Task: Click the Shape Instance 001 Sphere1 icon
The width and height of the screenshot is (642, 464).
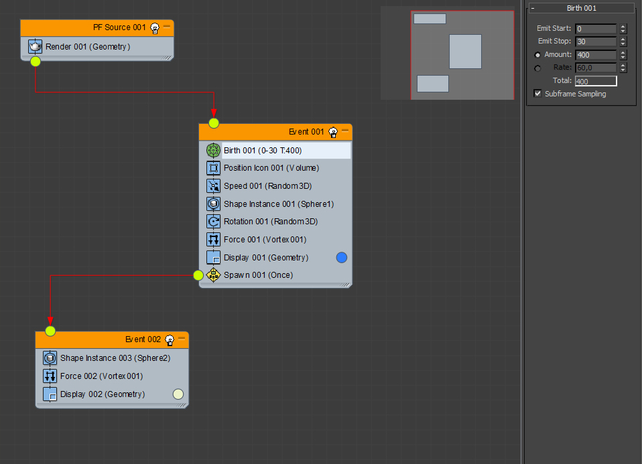Action: tap(213, 204)
